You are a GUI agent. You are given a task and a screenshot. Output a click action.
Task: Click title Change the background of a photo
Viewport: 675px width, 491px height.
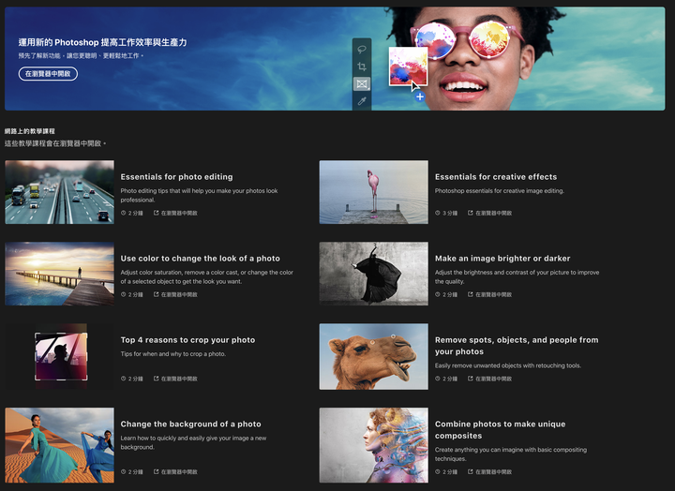(x=190, y=424)
